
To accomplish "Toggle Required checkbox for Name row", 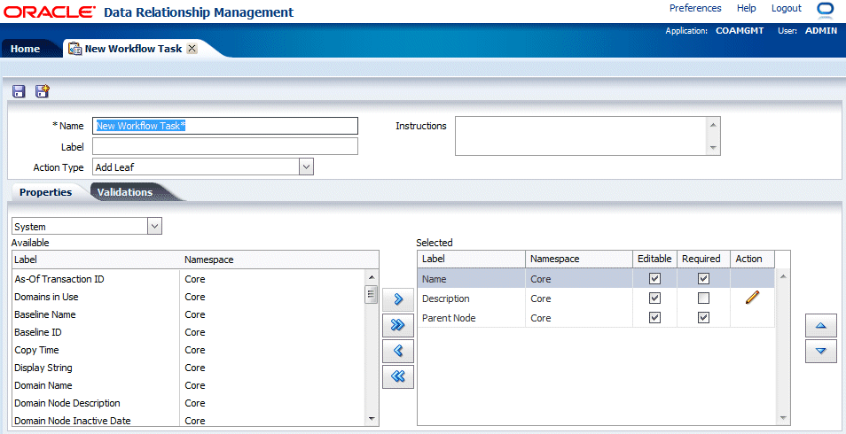I will [x=703, y=279].
